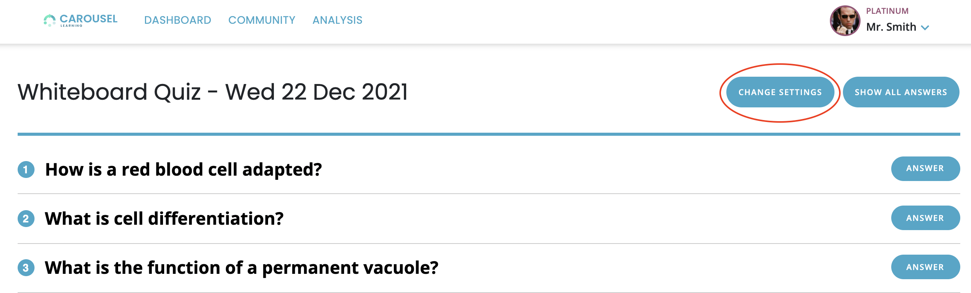The image size is (971, 293).
Task: Select the permanent vacuole question text
Action: click(x=242, y=268)
